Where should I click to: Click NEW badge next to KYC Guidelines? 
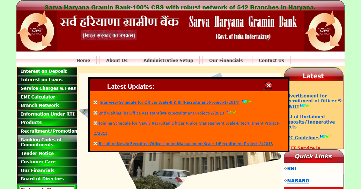click(x=325, y=137)
